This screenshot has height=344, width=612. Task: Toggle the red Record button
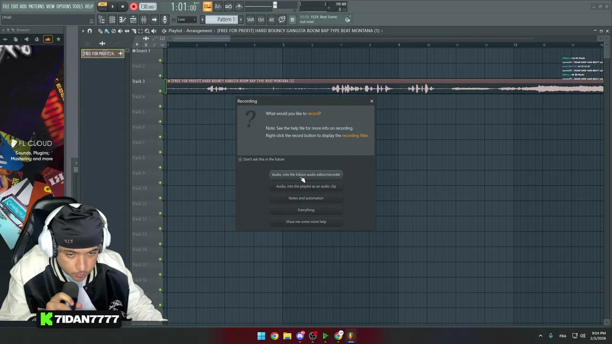pyautogui.click(x=133, y=7)
